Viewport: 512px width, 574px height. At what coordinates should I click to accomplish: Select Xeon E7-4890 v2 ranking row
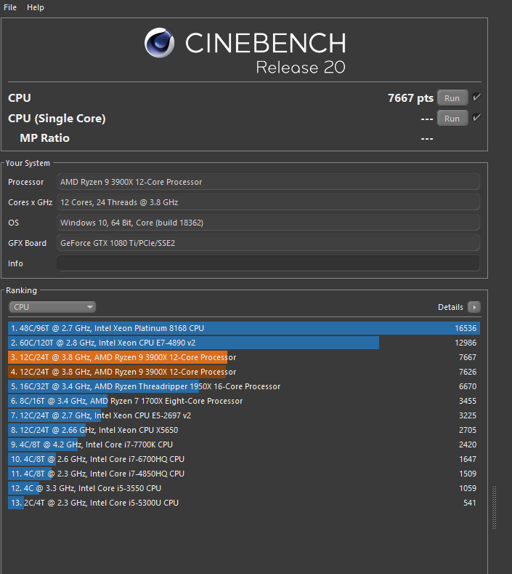[244, 343]
